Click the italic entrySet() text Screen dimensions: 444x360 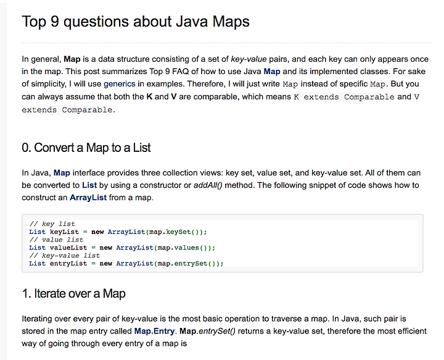[217, 331]
